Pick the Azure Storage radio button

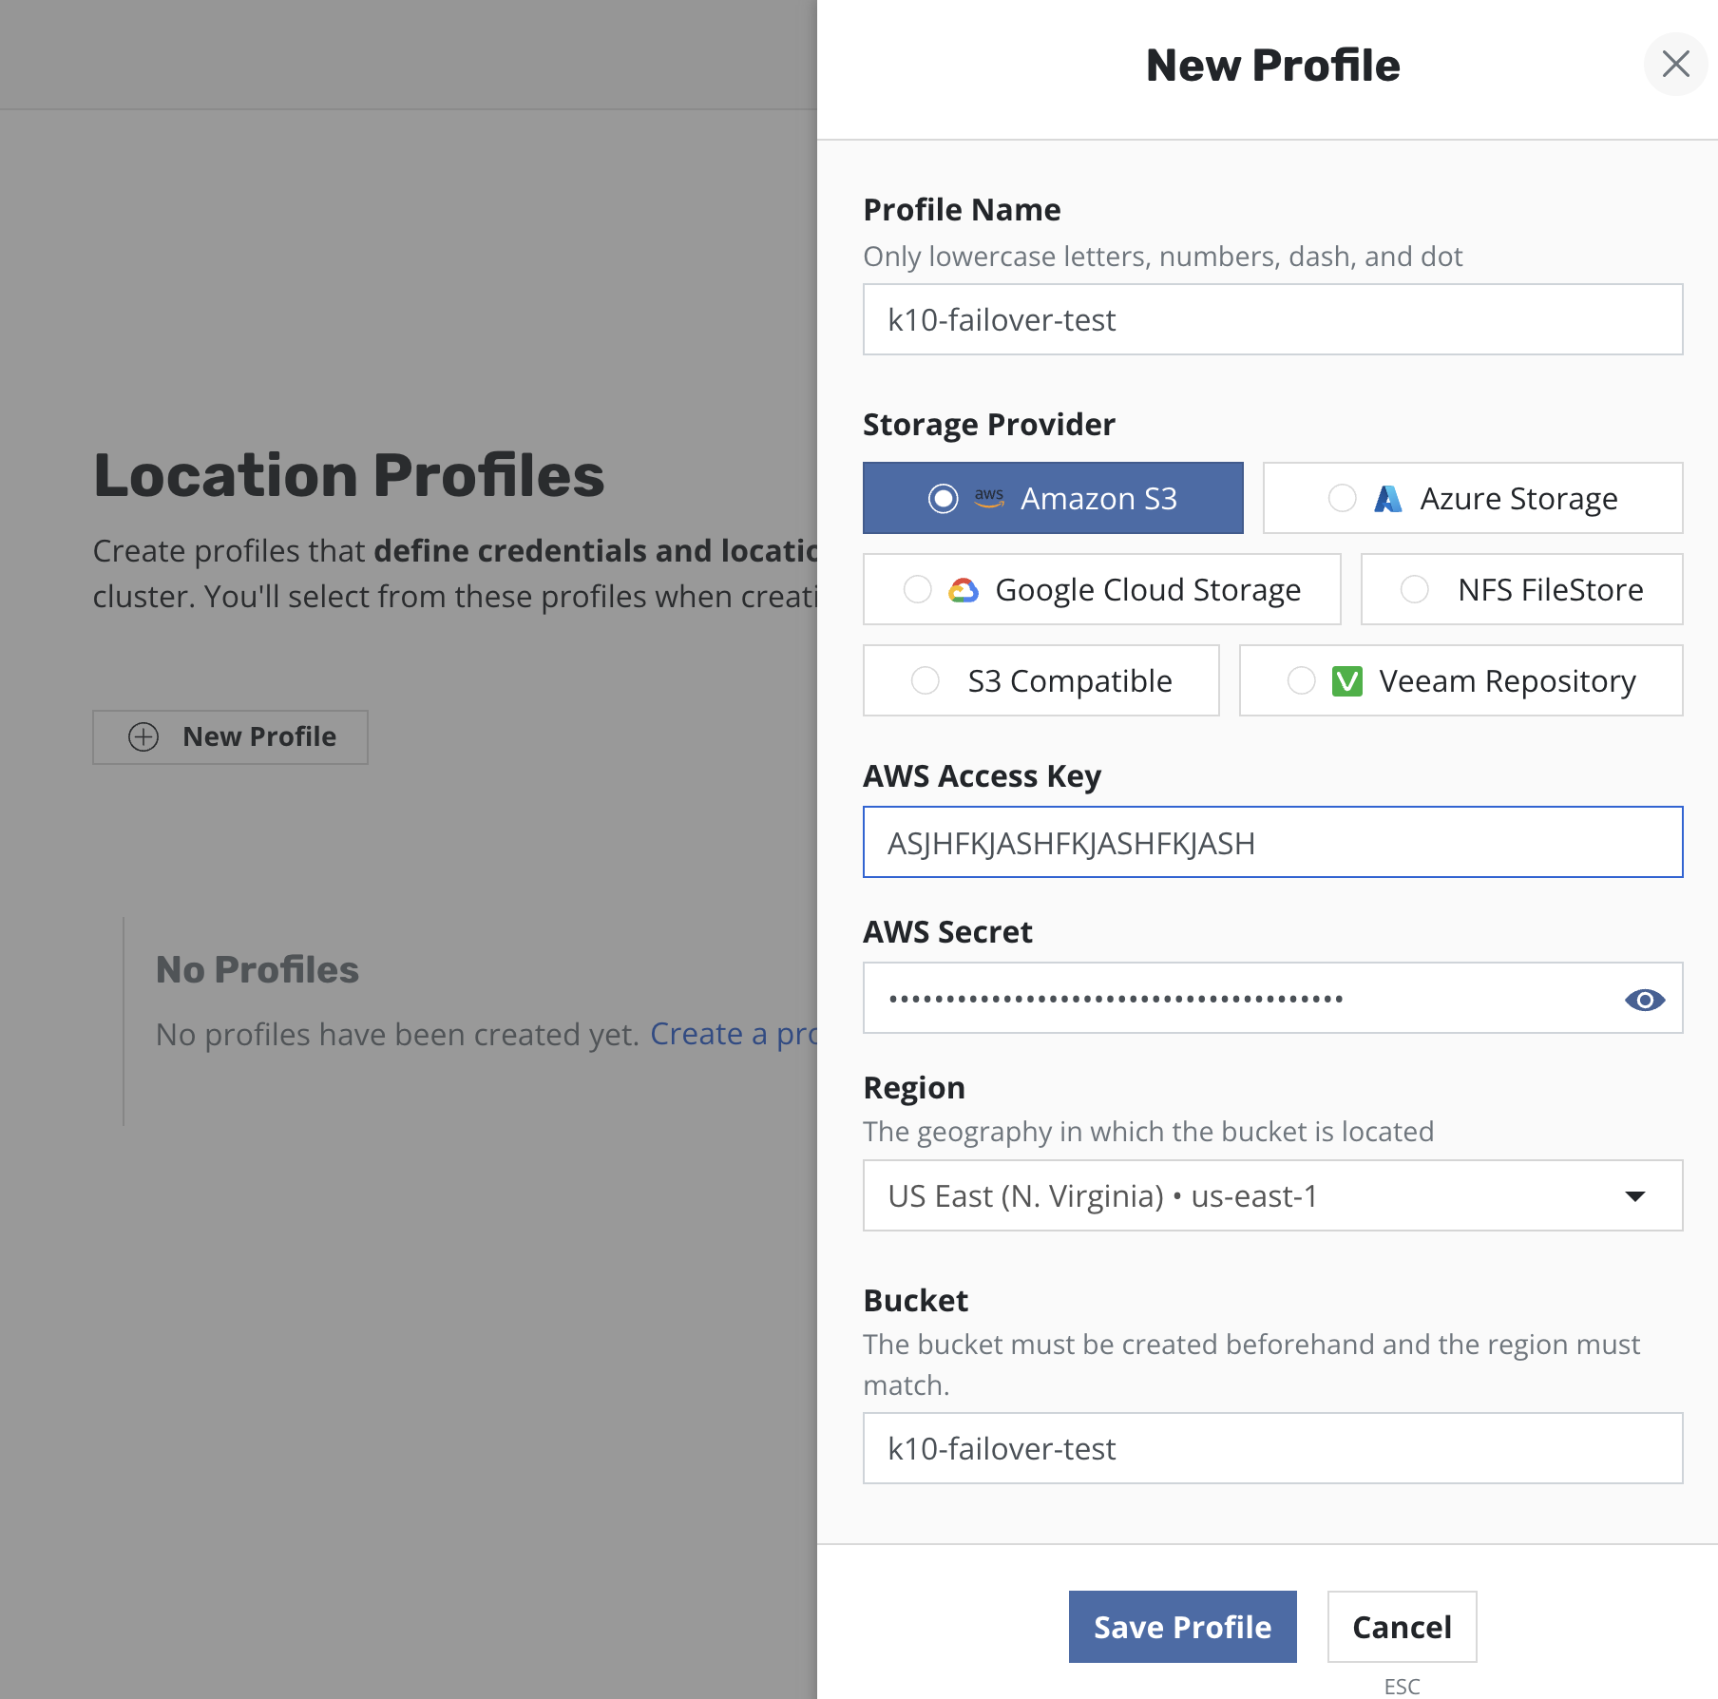1342,498
